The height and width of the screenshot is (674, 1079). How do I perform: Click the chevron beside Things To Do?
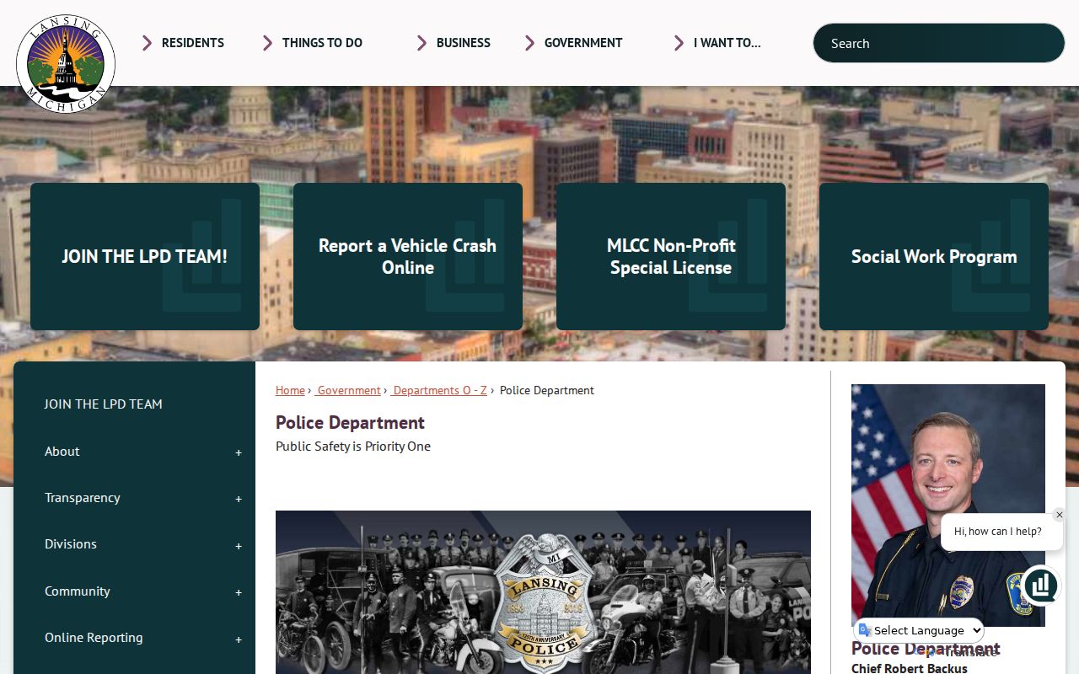click(267, 43)
